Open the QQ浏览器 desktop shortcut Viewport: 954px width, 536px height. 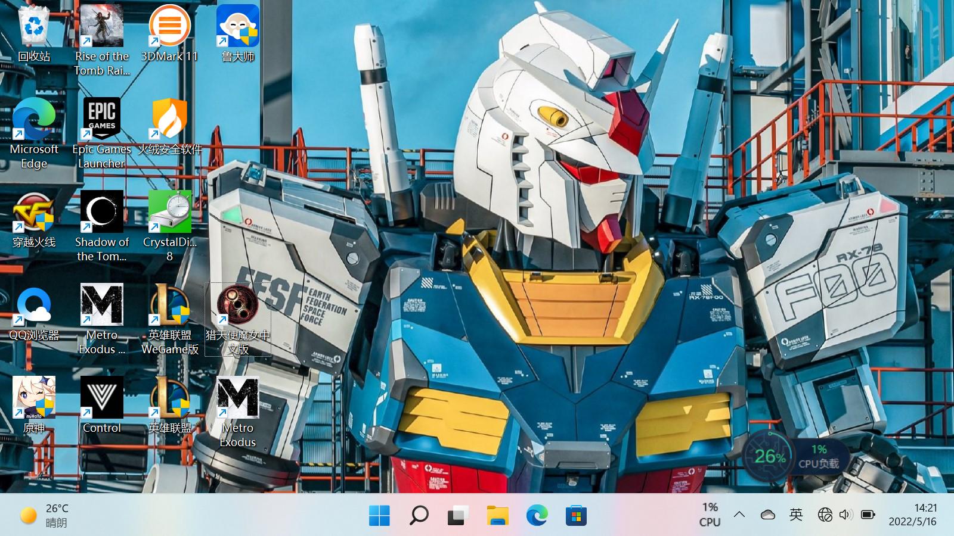(34, 311)
